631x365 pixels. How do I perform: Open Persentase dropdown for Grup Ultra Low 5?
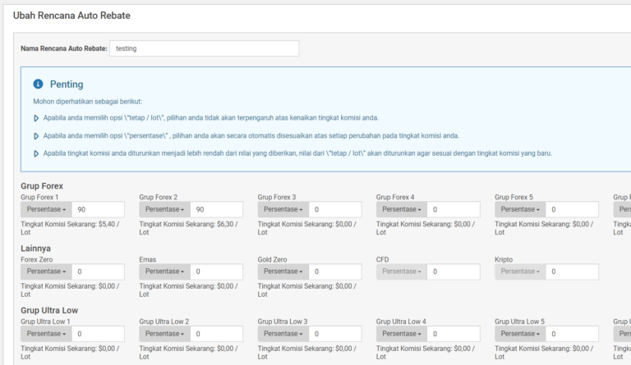[520, 334]
